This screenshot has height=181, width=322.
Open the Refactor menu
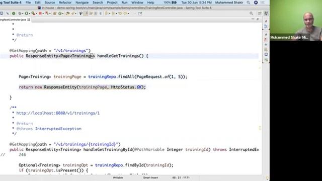(x=65, y=3)
